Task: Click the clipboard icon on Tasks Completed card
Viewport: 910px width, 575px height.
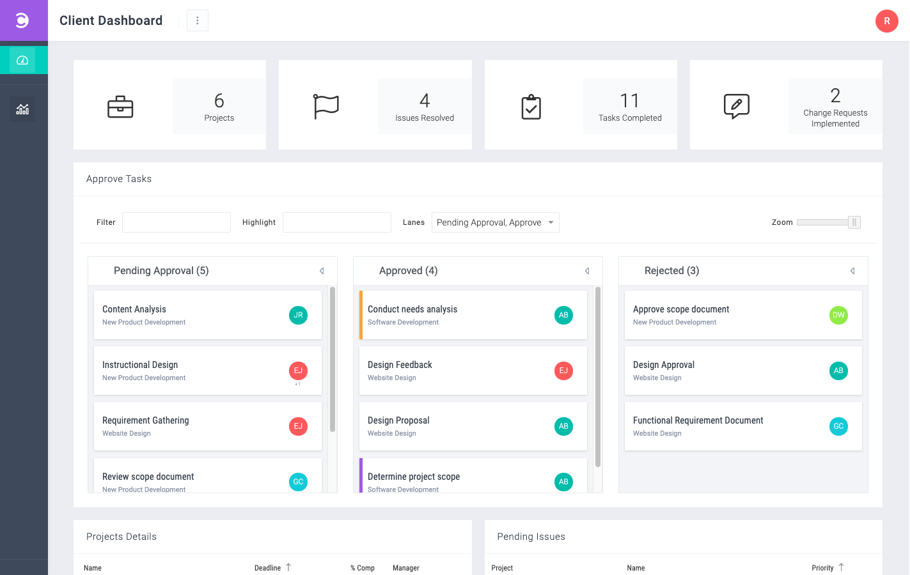Action: (x=531, y=107)
